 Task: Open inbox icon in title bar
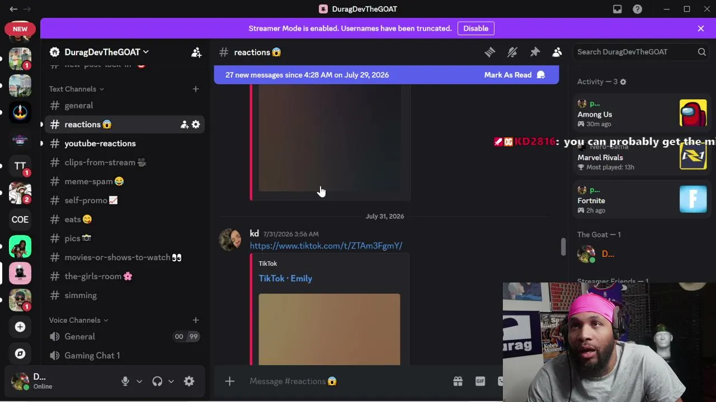[618, 9]
